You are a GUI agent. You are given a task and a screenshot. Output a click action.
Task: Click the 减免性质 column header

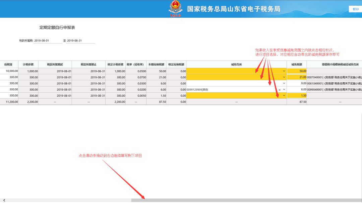point(236,65)
